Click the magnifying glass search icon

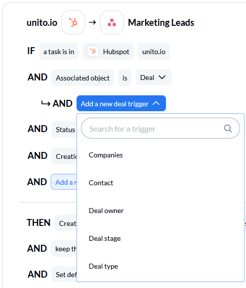(x=228, y=129)
